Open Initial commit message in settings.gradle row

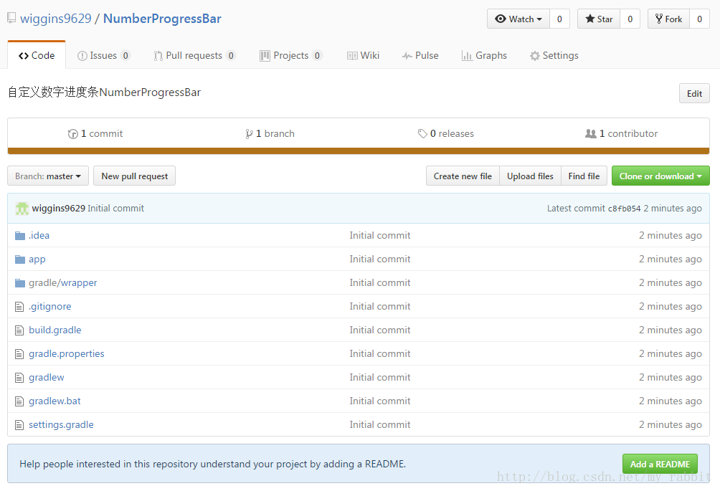(x=380, y=425)
